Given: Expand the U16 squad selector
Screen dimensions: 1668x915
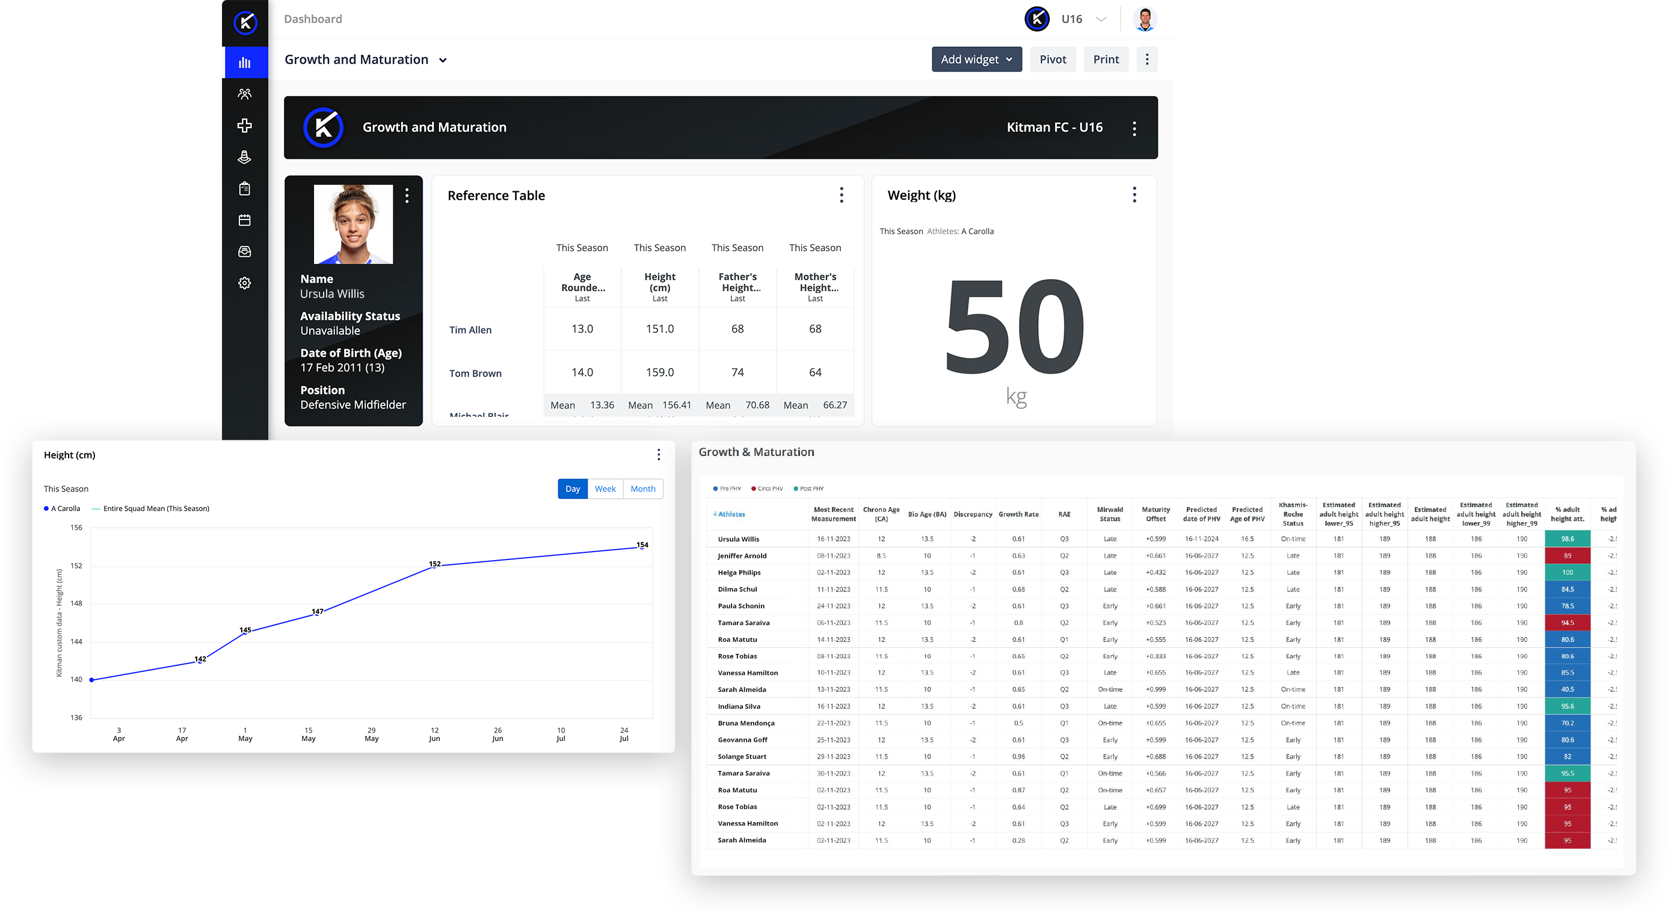Looking at the screenshot, I should (1101, 19).
